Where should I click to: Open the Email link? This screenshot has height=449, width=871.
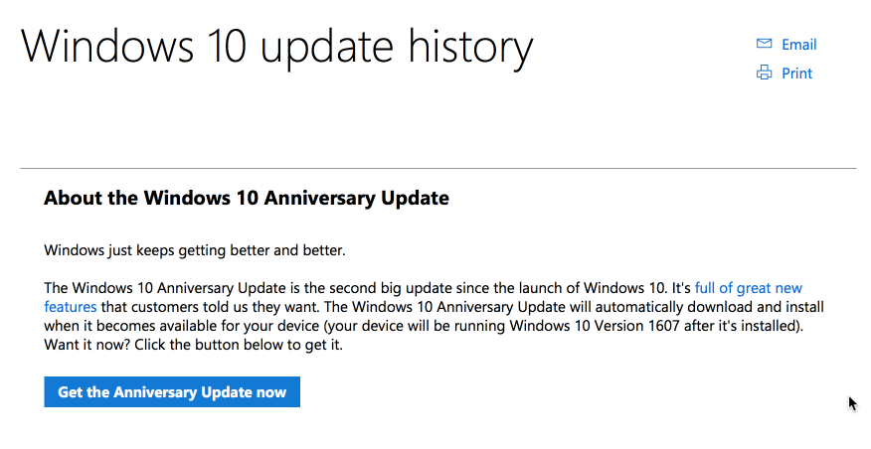tap(798, 45)
